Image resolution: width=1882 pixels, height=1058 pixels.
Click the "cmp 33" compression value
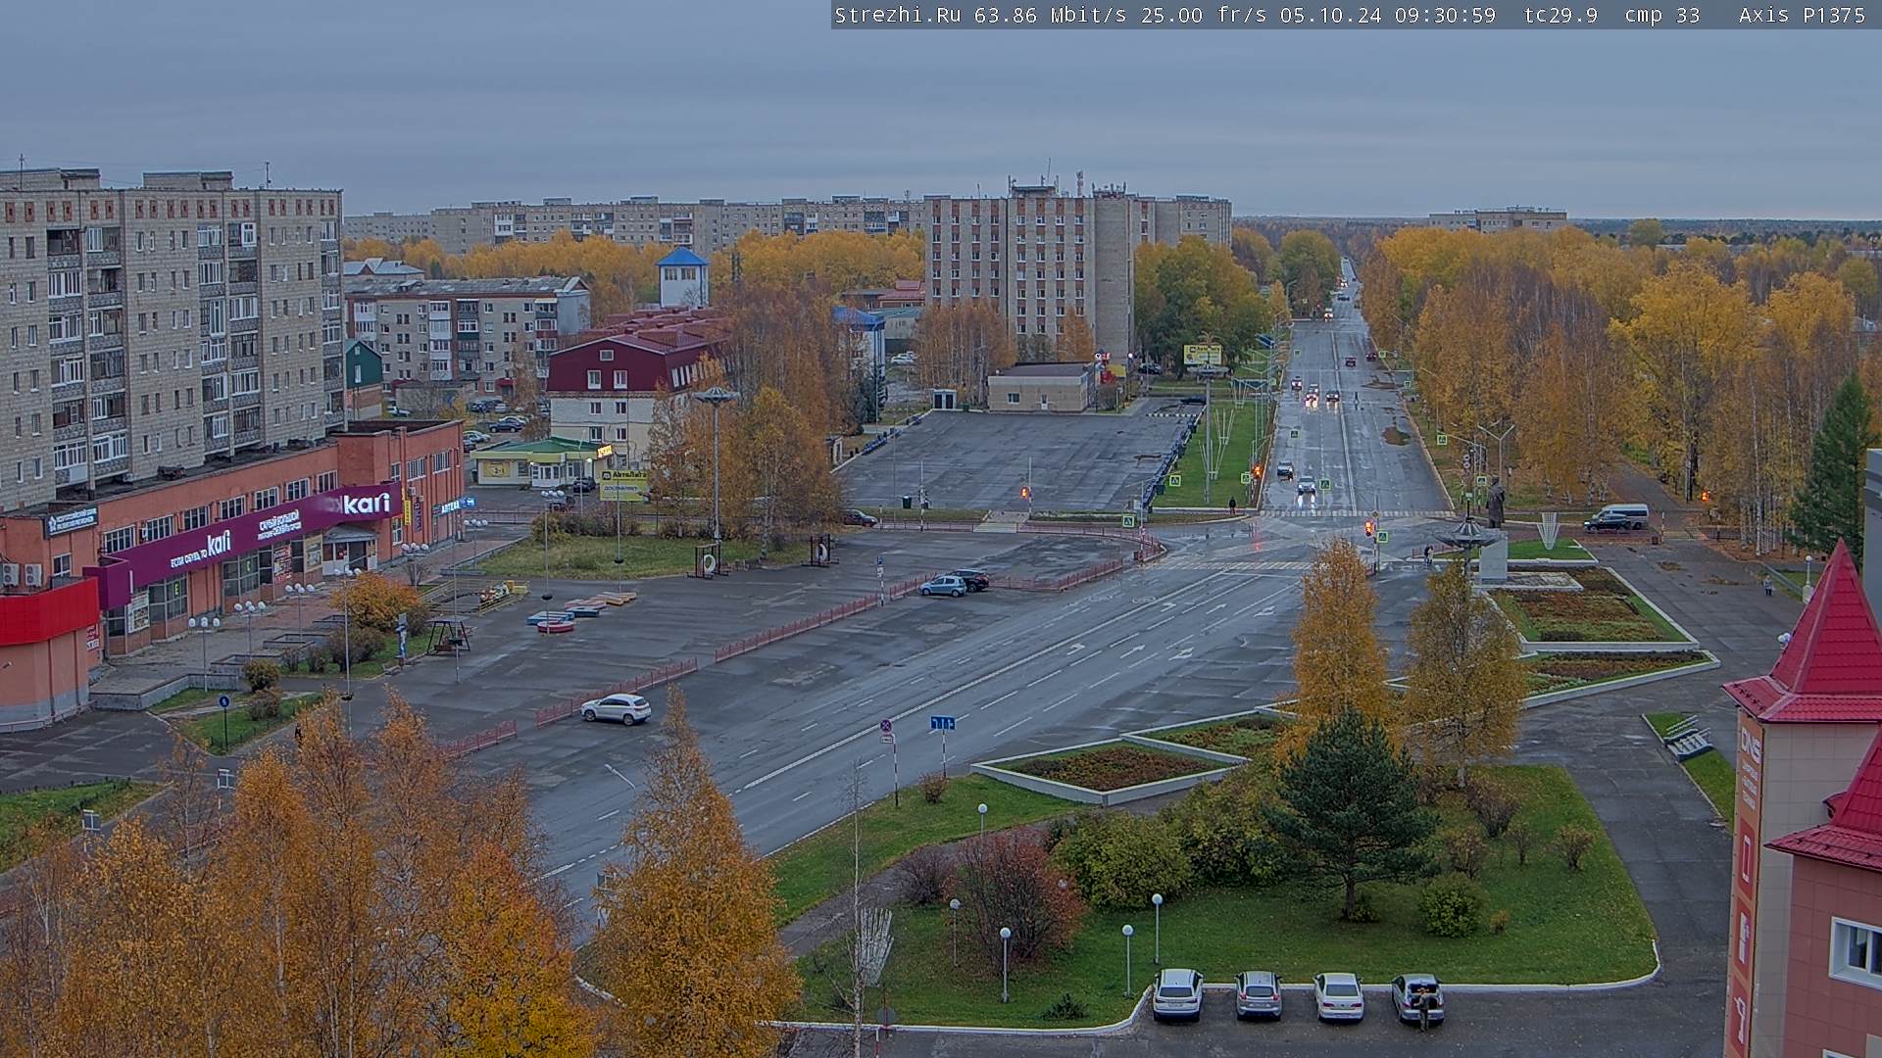[1661, 15]
